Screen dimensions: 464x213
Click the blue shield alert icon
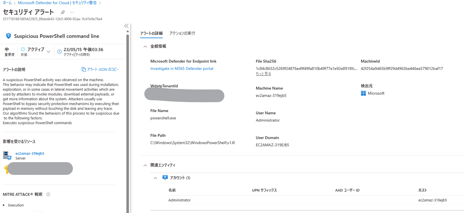[x=9, y=36]
